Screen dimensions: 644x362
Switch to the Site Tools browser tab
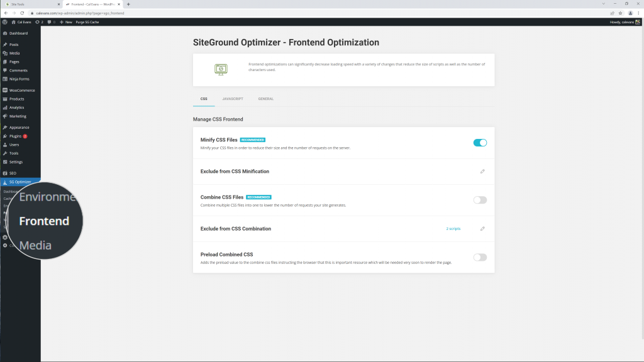tap(32, 4)
